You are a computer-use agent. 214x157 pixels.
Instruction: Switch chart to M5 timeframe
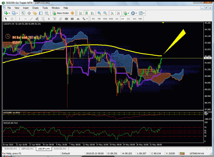point(99,19)
